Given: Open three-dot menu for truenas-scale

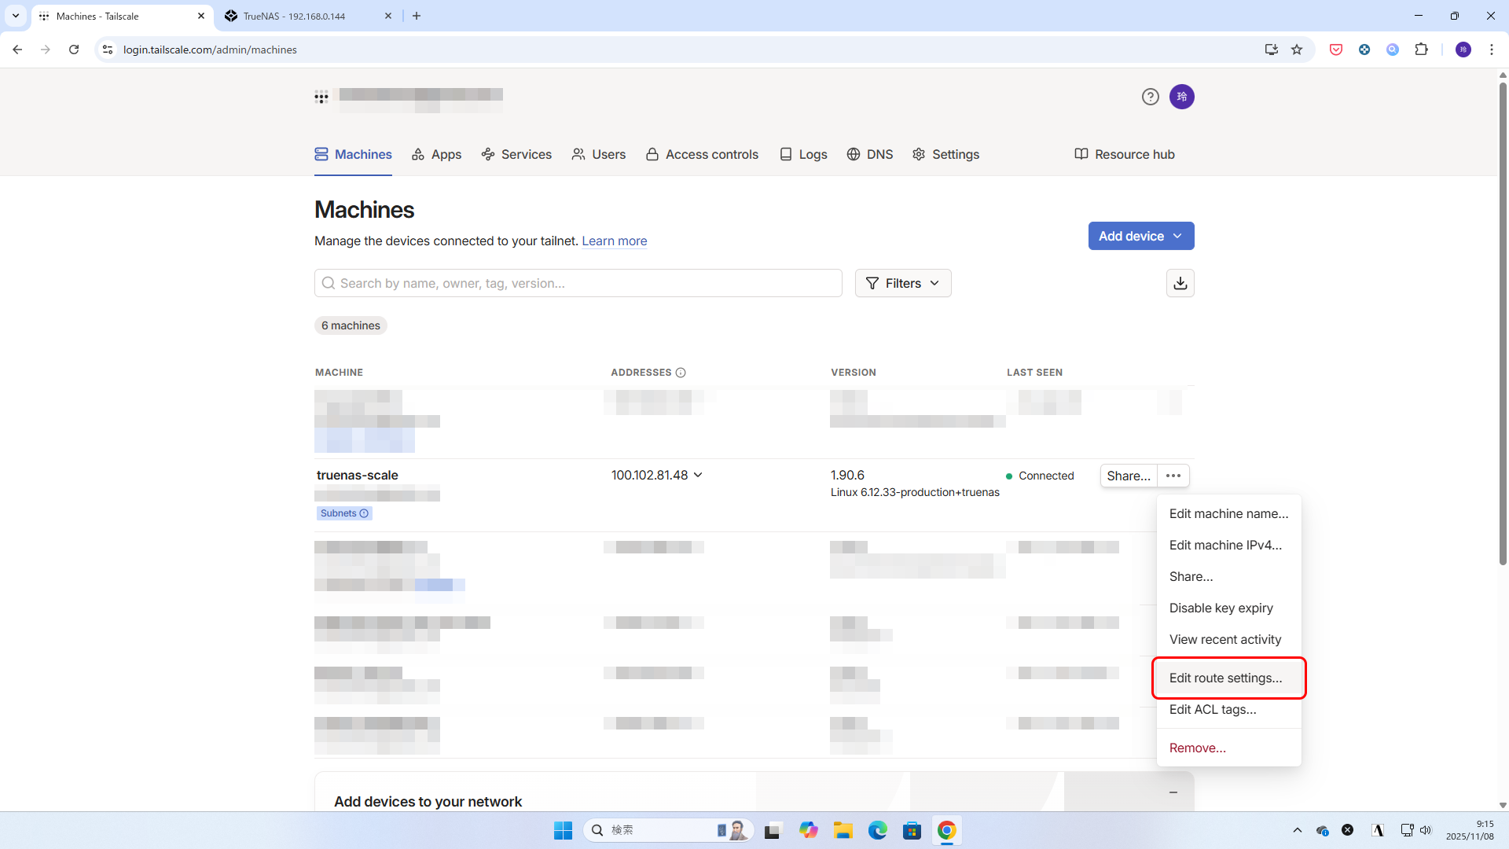Looking at the screenshot, I should (1173, 476).
